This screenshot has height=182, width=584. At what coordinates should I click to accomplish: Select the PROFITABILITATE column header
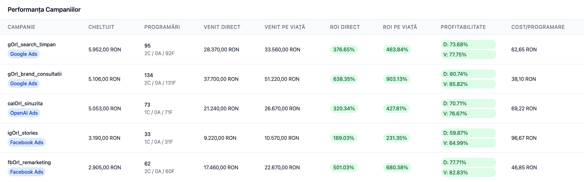463,27
